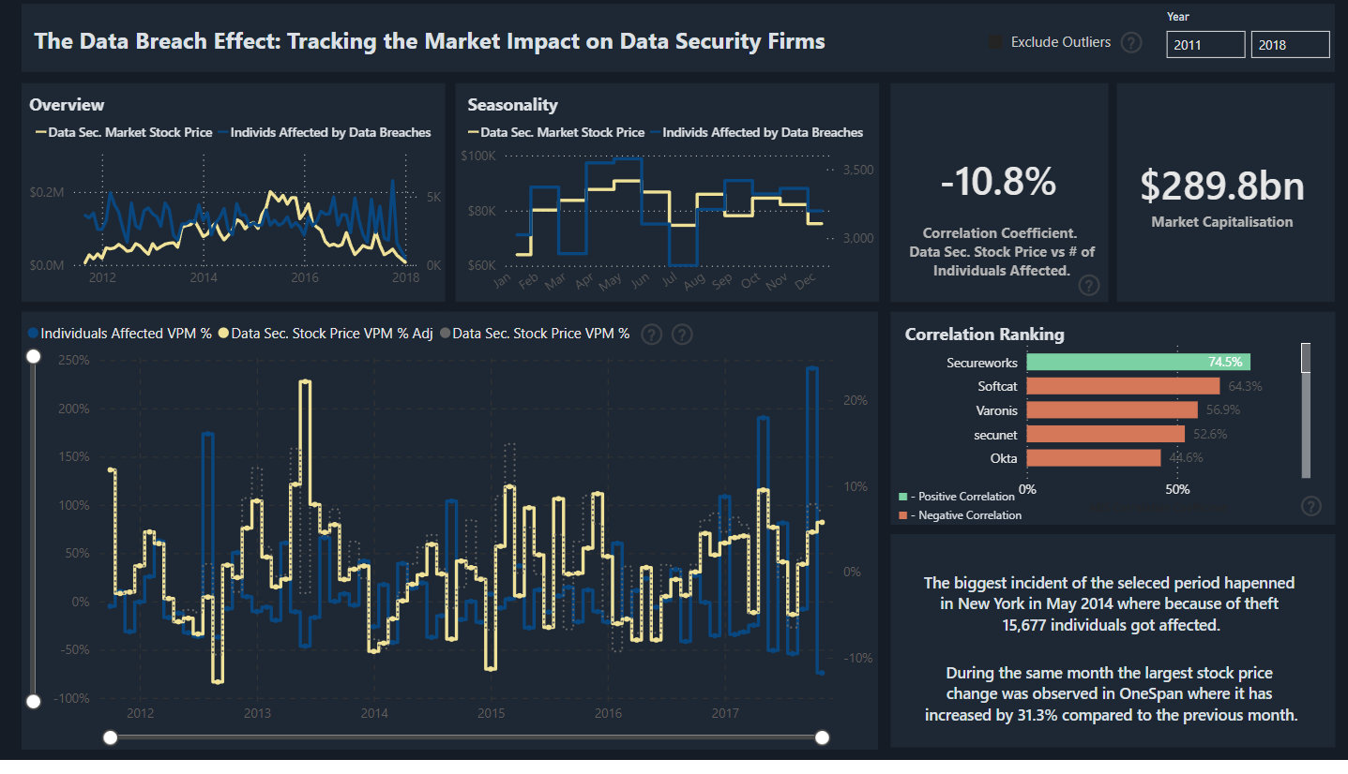Open the left help icon above the VPM chart
This screenshot has height=774, width=1348.
(651, 334)
